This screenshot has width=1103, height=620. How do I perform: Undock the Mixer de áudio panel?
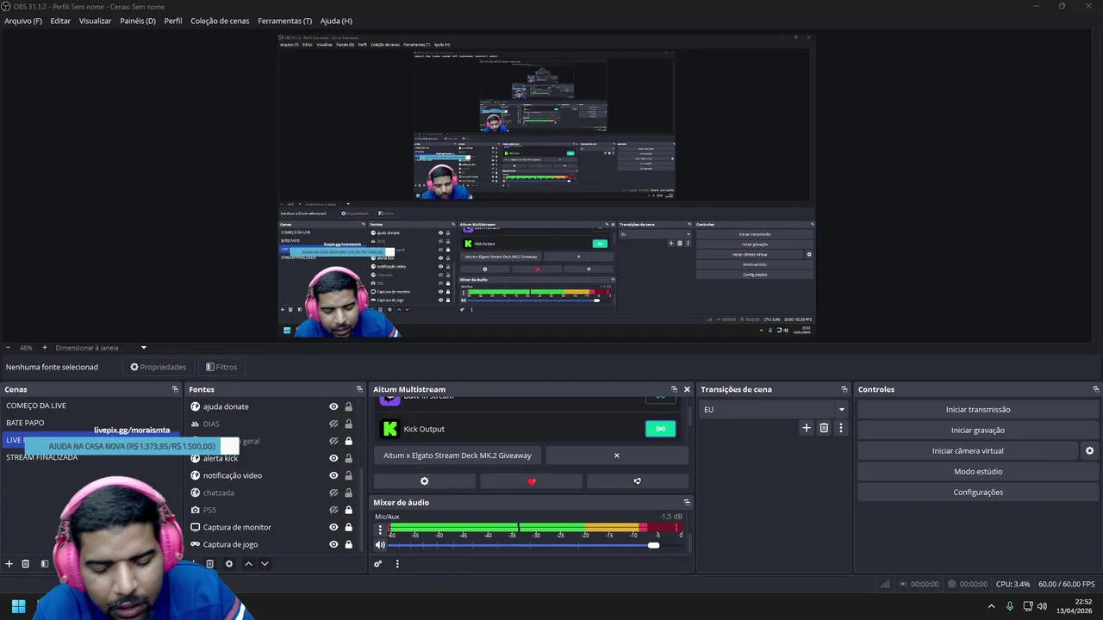click(x=687, y=502)
